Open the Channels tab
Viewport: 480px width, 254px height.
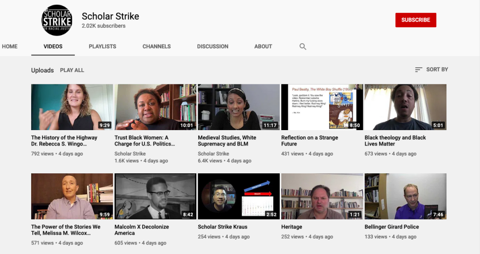(x=156, y=47)
